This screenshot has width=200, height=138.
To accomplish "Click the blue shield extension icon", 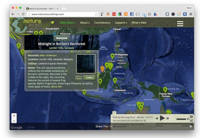I will pos(185,14).
